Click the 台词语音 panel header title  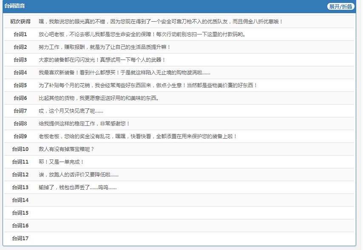coord(14,6)
